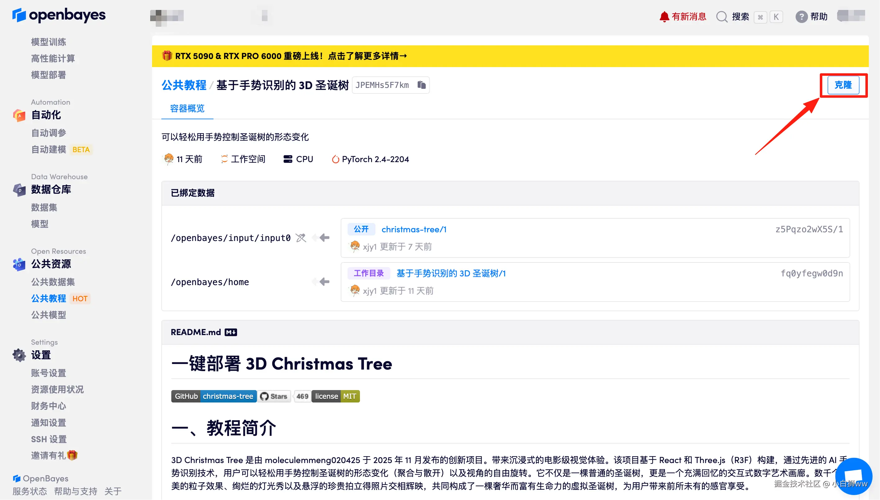Switch to 容器概览 tab
The width and height of the screenshot is (880, 500).
pyautogui.click(x=187, y=108)
